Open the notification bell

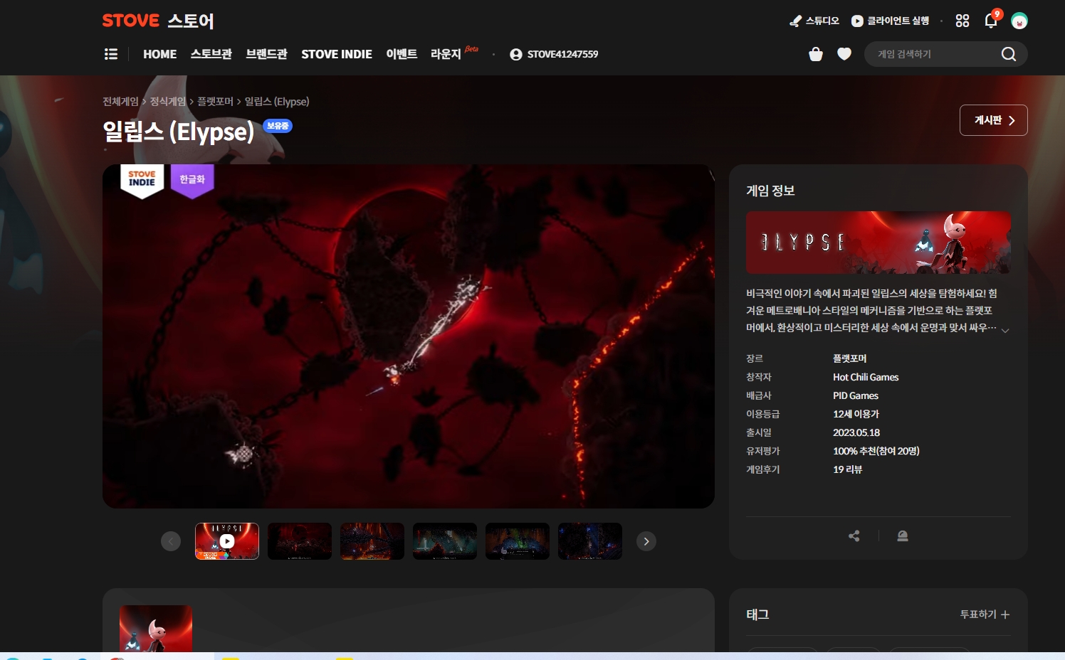click(x=991, y=21)
